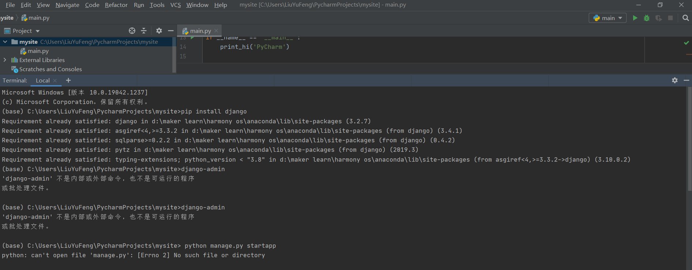692x270 pixels.
Task: Click the sqlparse requirement line
Action: click(229, 140)
